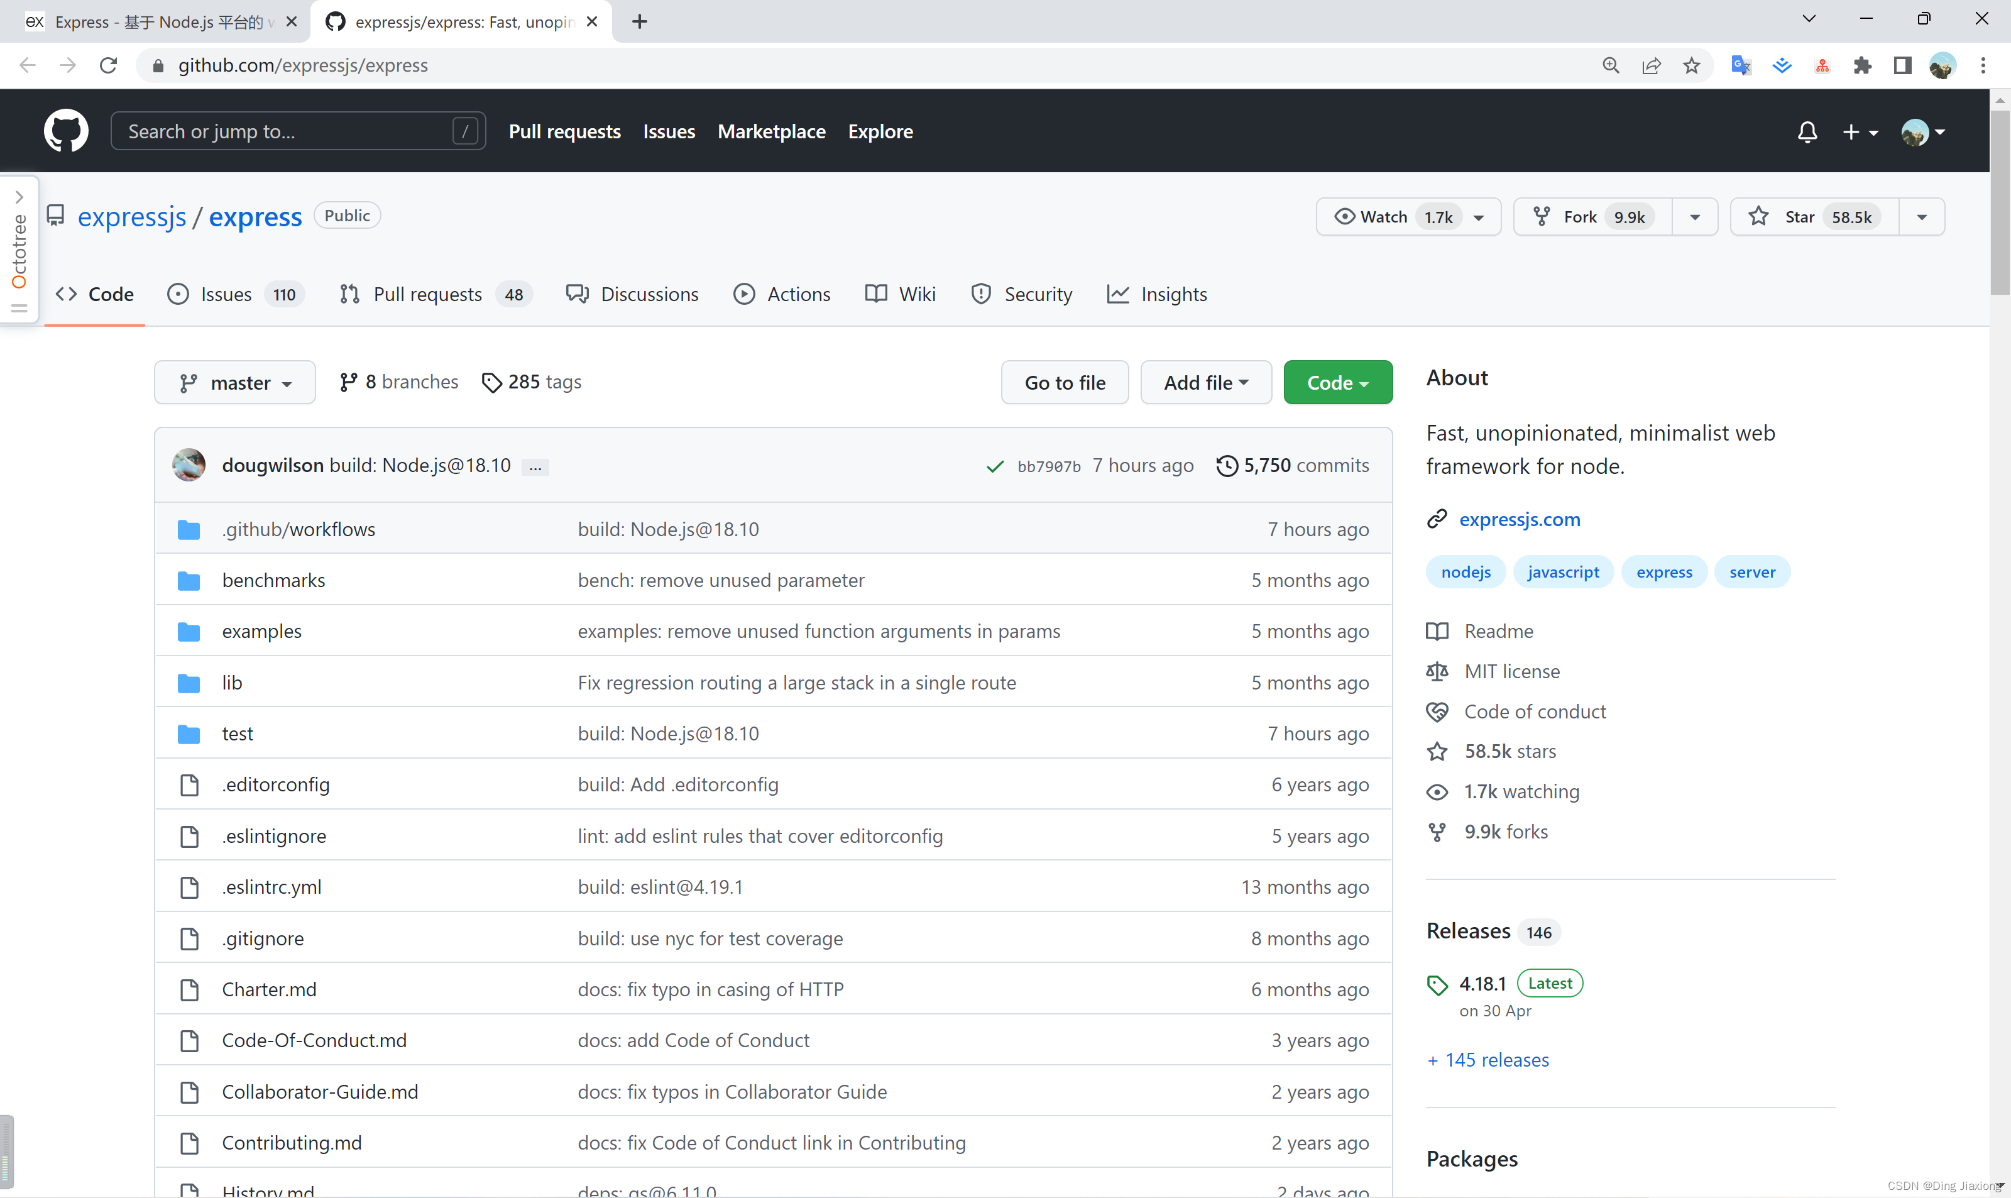The image size is (2011, 1198).
Task: Click the Chrome zoom magnifier icon
Action: [x=1611, y=65]
